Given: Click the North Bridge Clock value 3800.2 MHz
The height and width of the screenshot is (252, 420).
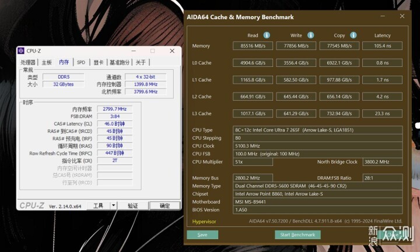Looking at the screenshot, I should (x=383, y=162).
